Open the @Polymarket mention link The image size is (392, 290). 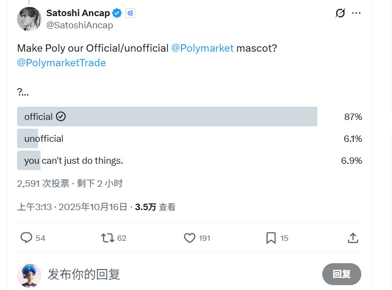tap(202, 48)
